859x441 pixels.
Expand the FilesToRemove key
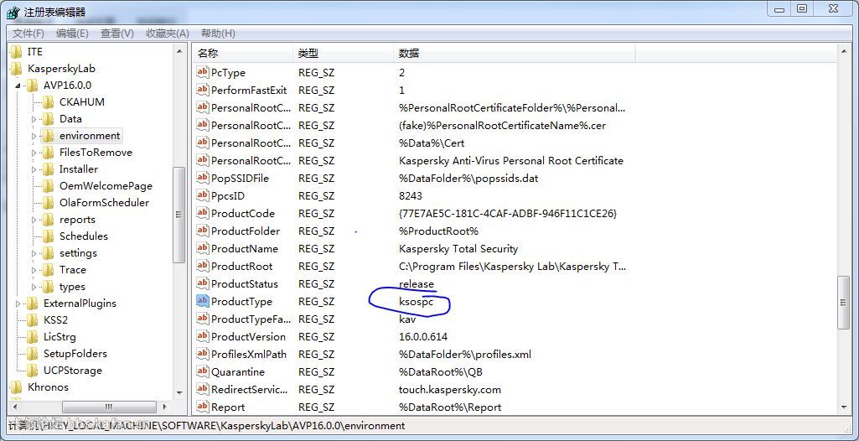[34, 153]
